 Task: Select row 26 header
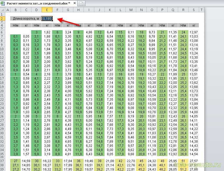tap(3, 116)
